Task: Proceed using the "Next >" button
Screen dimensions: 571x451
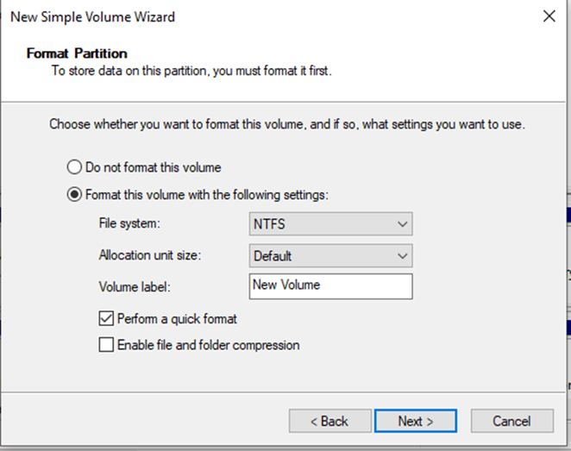Action: click(x=415, y=421)
